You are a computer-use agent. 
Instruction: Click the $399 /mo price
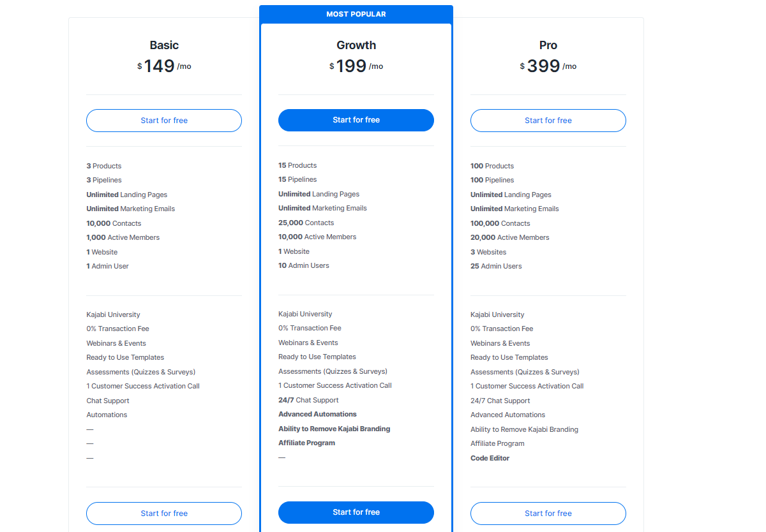click(548, 66)
